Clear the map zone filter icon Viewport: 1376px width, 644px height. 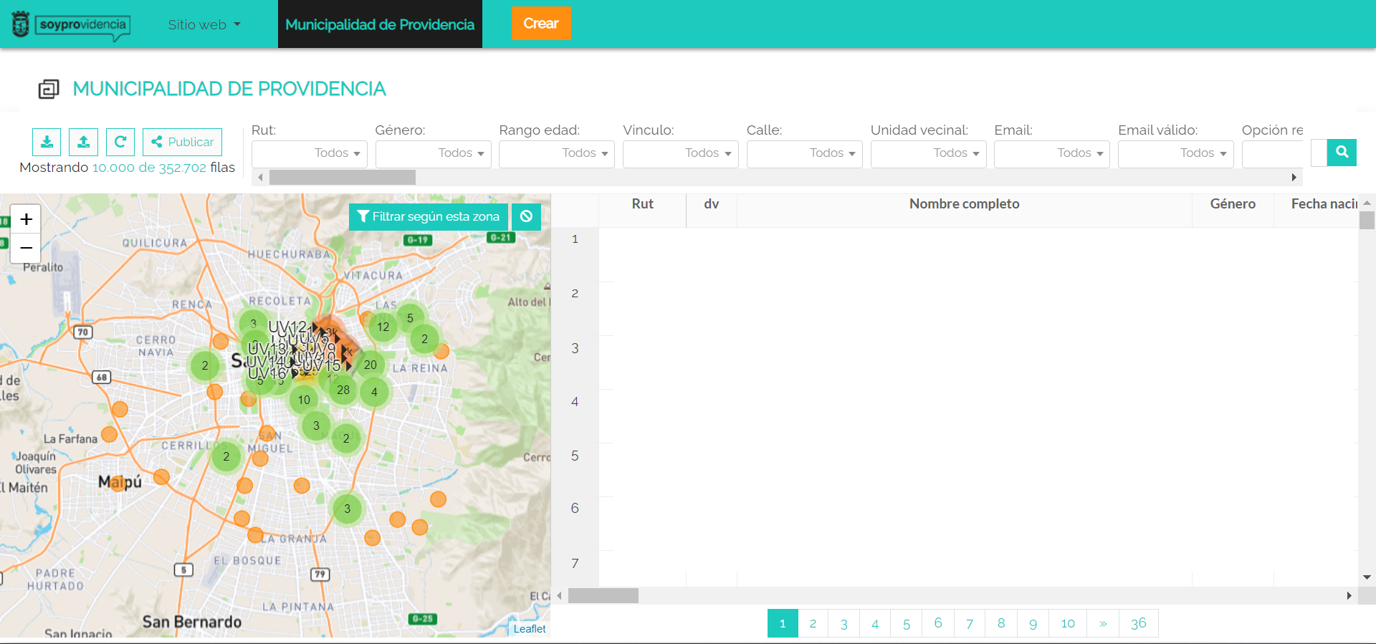[526, 216]
